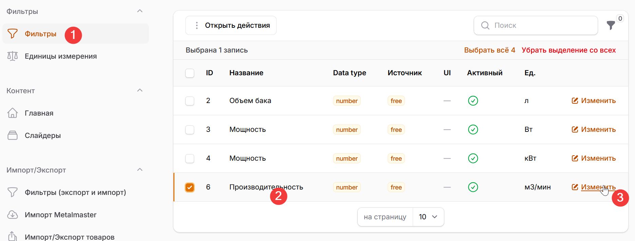Click the scales icon for Единицы измерения
Viewport: 635px width, 241px height.
click(x=13, y=56)
